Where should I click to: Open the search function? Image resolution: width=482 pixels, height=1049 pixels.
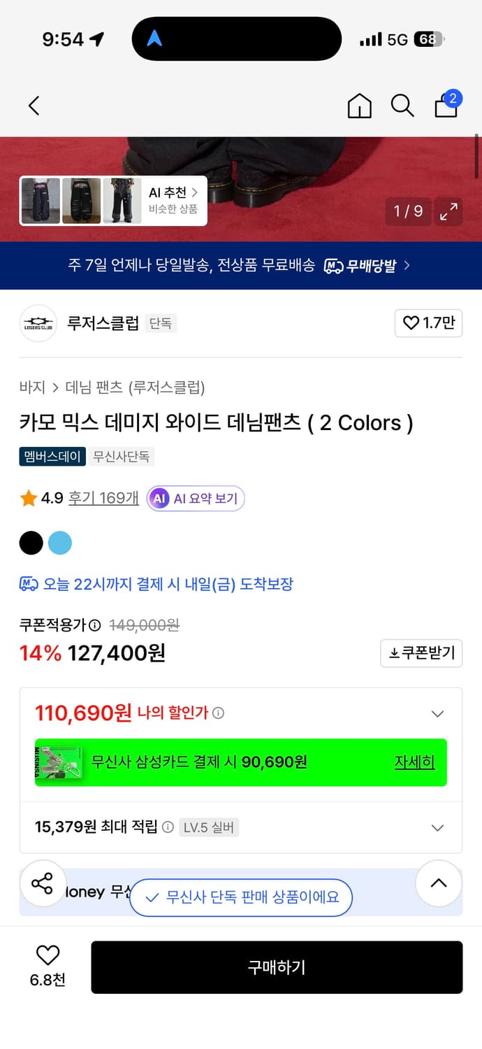(x=402, y=106)
